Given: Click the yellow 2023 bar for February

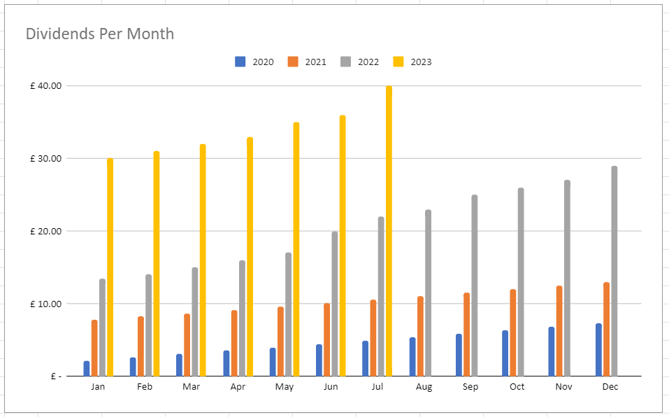Looking at the screenshot, I should (157, 264).
